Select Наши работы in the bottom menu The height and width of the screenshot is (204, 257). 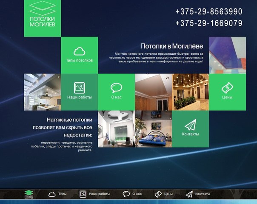pos(99,194)
